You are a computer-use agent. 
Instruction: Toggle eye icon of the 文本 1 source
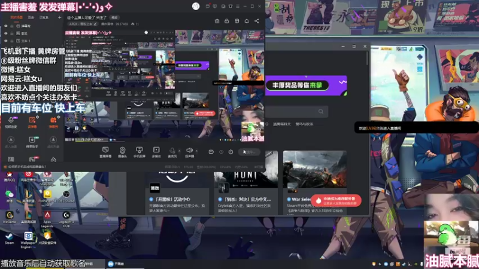click(5, 41)
